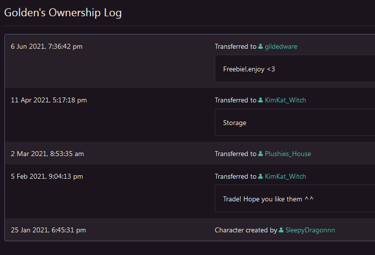
Task: Open KimKat_Witch link in the 5 Feb transfer
Action: [285, 177]
